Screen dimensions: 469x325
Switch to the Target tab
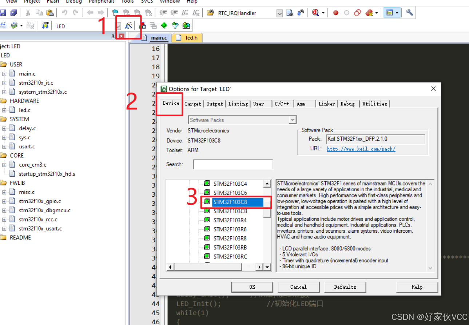click(x=193, y=104)
